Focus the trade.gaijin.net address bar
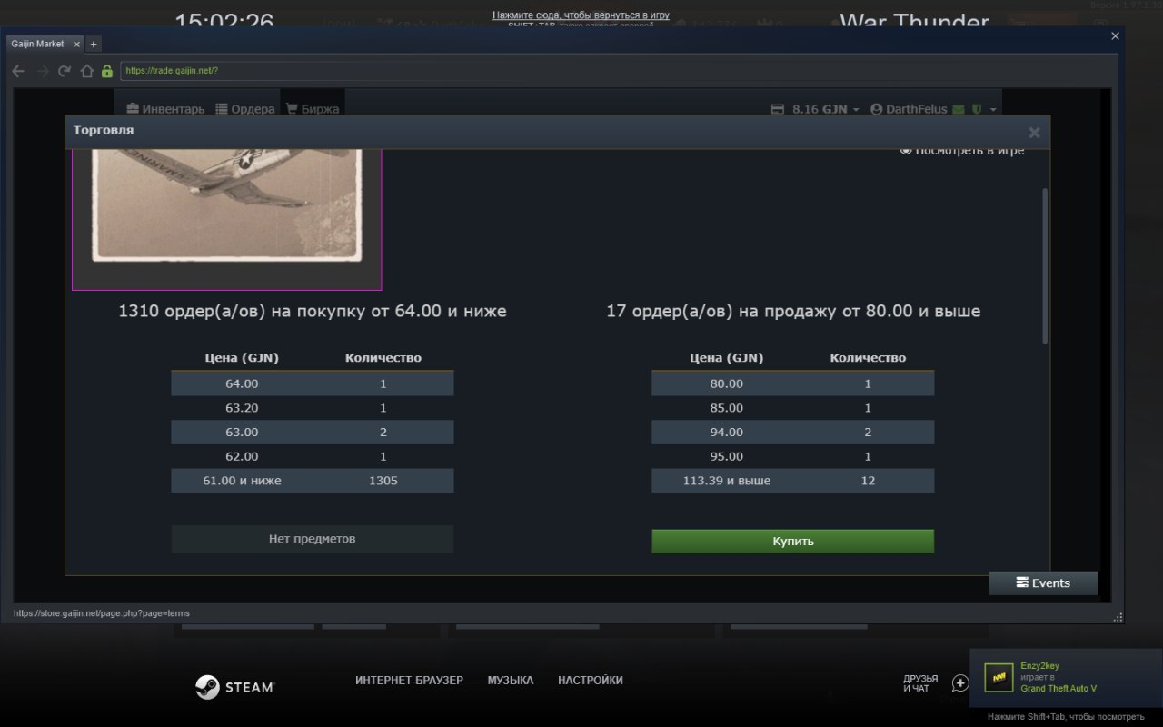This screenshot has height=727, width=1163. tap(618, 71)
